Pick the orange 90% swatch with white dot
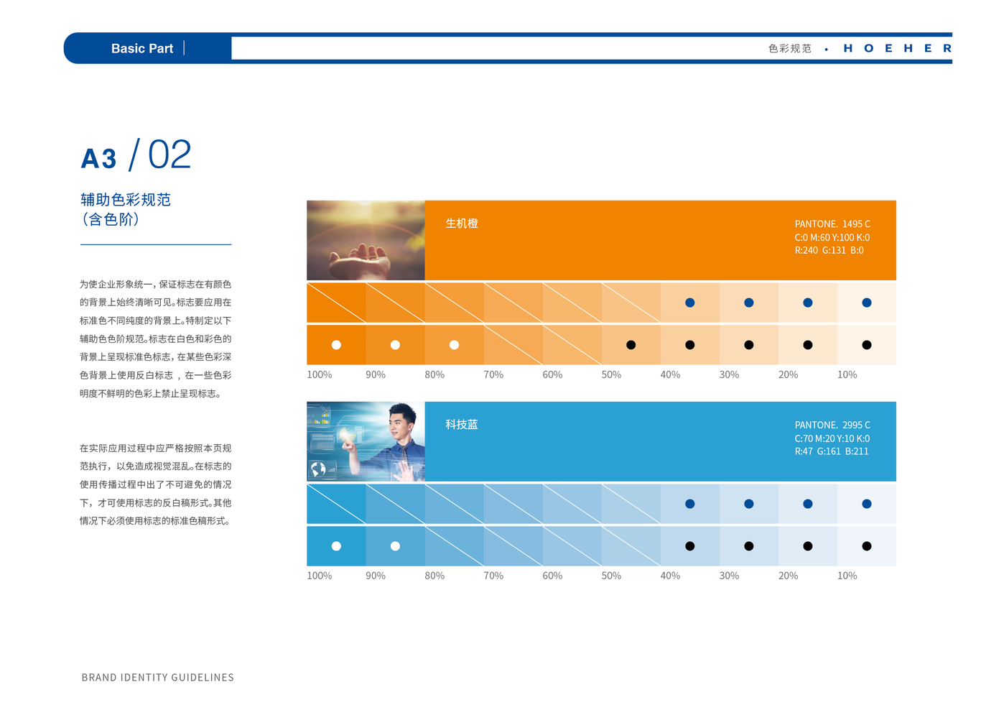Viewport: 981px width, 723px height. point(395,345)
